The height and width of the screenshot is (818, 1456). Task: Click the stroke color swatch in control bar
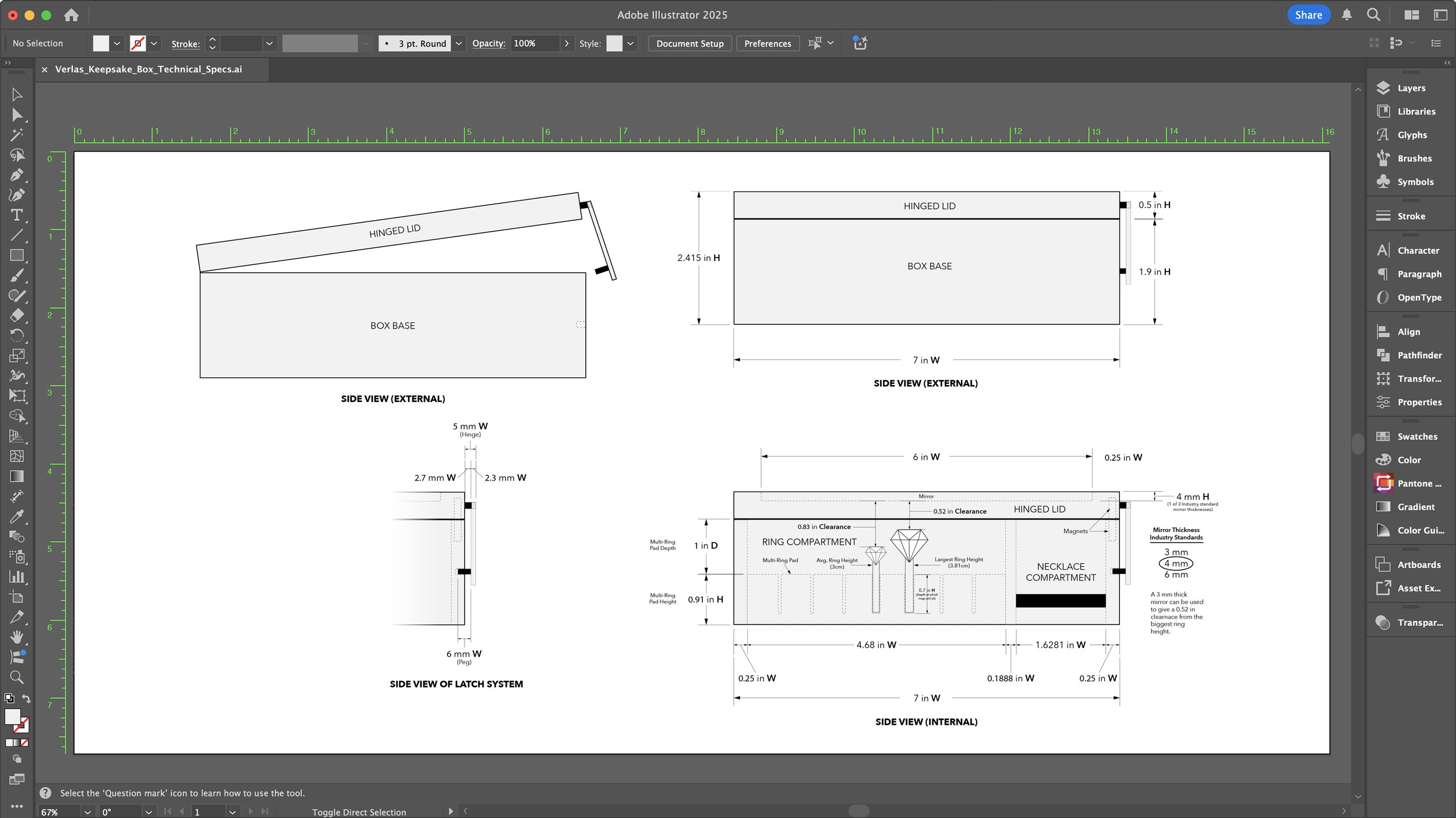pyautogui.click(x=138, y=43)
